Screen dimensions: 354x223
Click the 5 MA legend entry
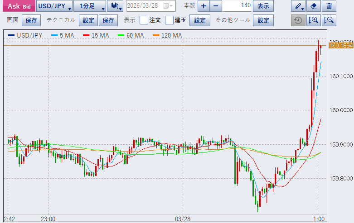(63, 35)
